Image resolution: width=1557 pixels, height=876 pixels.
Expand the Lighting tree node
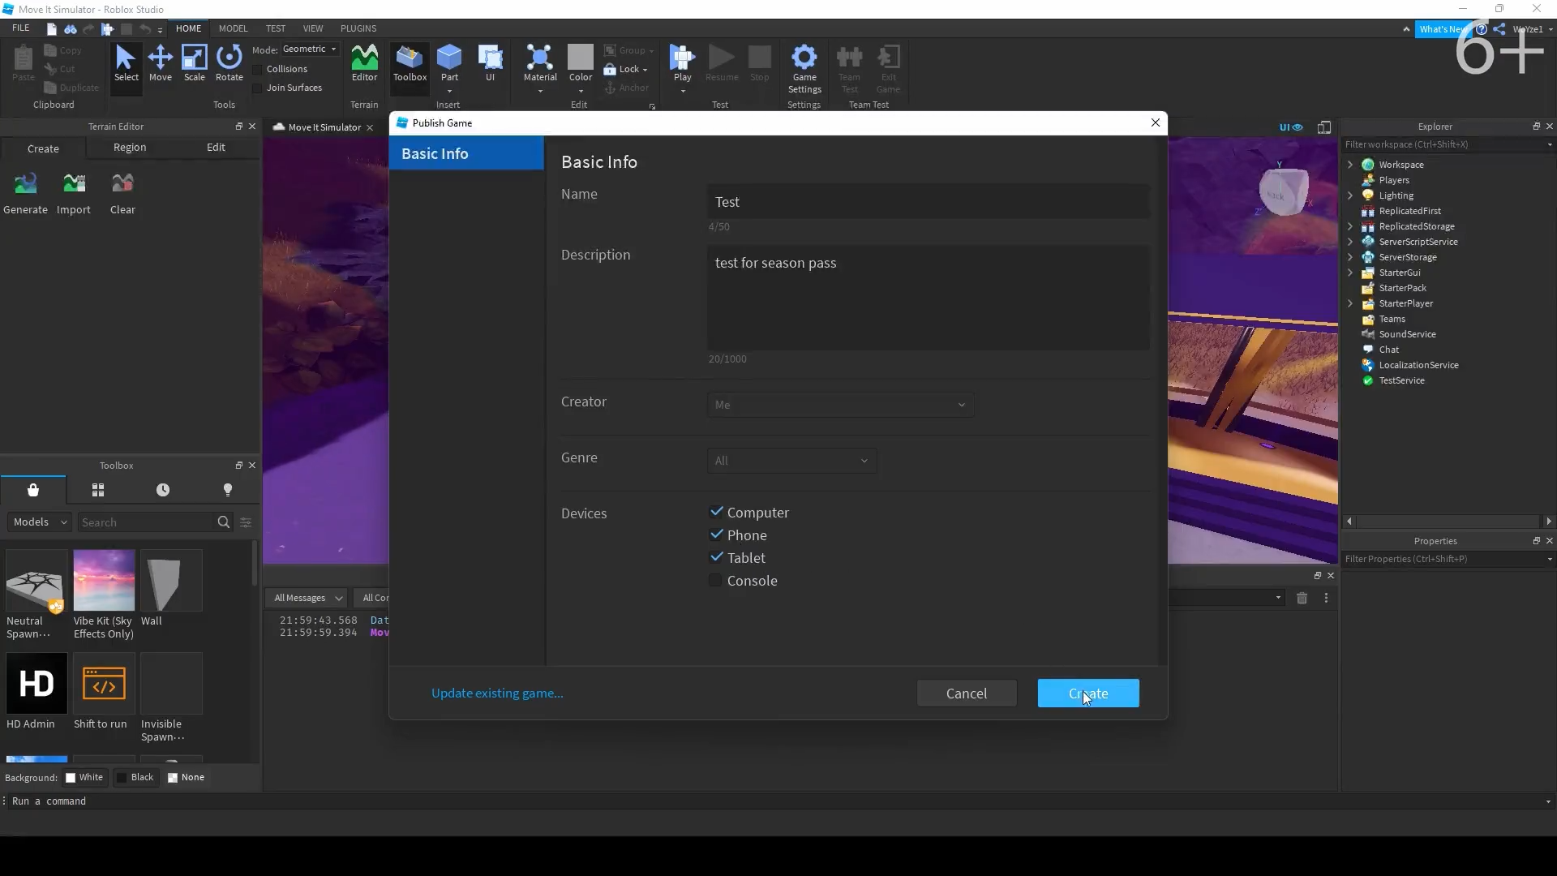(x=1350, y=195)
